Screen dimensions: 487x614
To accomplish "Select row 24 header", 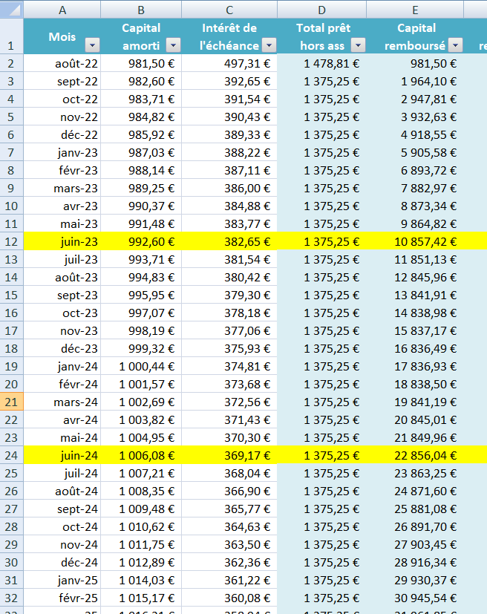I will (11, 455).
